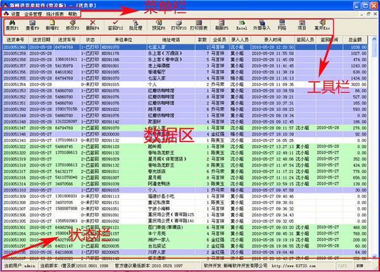
Task: Click the scrollbar up arrow of the data grid
Action: [374, 39]
